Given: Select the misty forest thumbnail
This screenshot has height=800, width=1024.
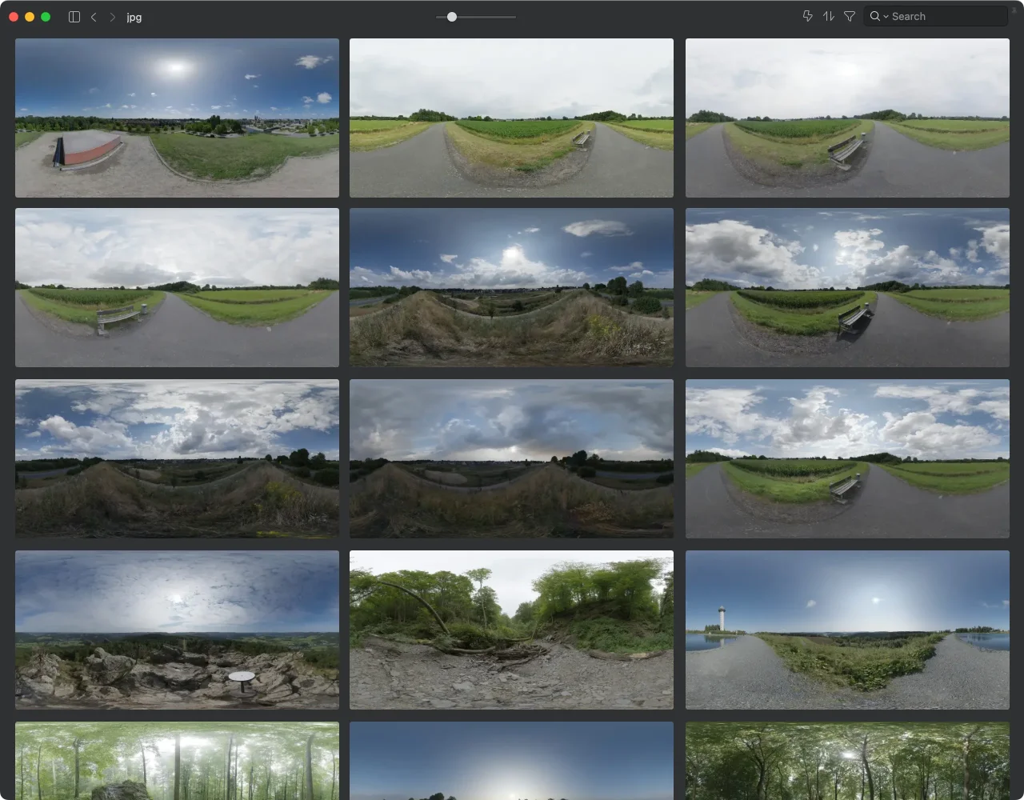Looking at the screenshot, I should [x=177, y=761].
